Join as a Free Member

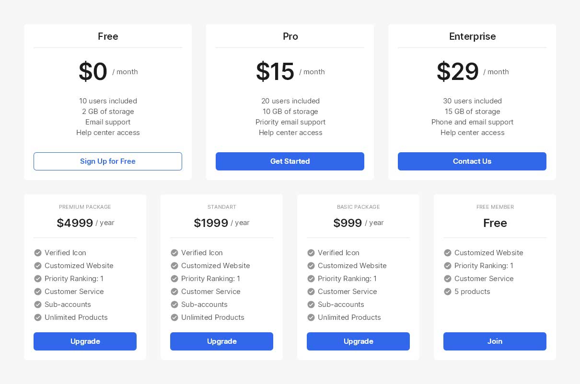click(495, 341)
